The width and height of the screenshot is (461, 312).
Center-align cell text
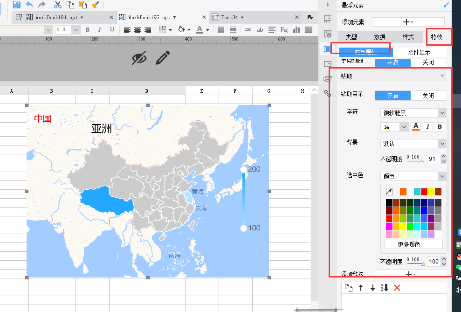(x=138, y=30)
